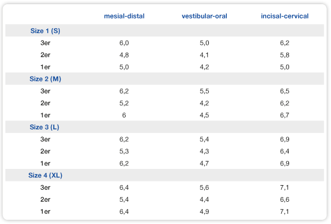Click the incisal-cervical column header
This screenshot has height=224, width=331.
click(x=284, y=16)
